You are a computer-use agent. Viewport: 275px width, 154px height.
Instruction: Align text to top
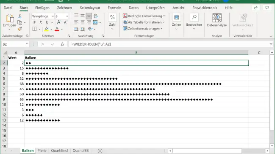click(76, 16)
